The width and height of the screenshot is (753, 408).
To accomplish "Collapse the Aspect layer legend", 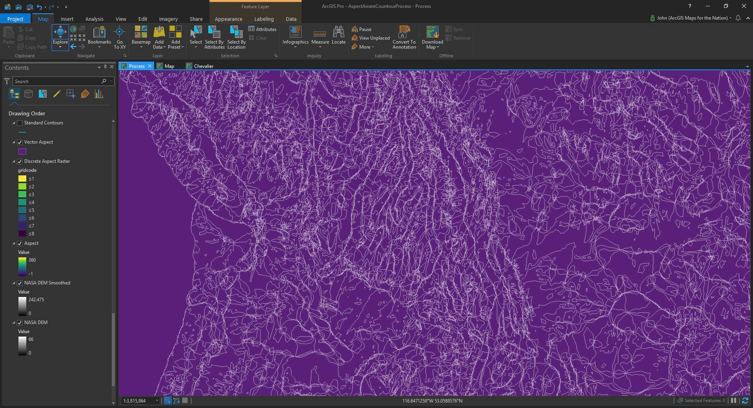I will (x=14, y=244).
